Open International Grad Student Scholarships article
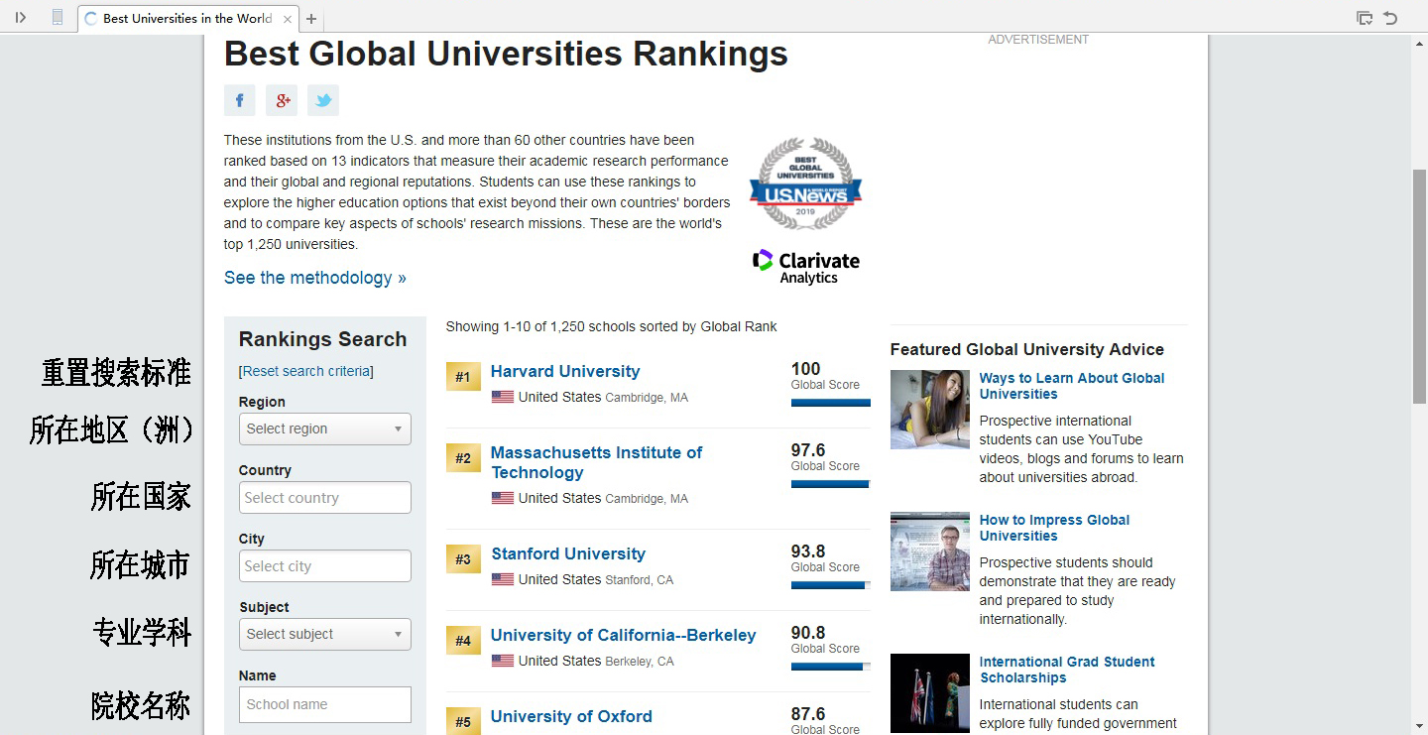Screen dimensions: 1428x735 (1067, 670)
